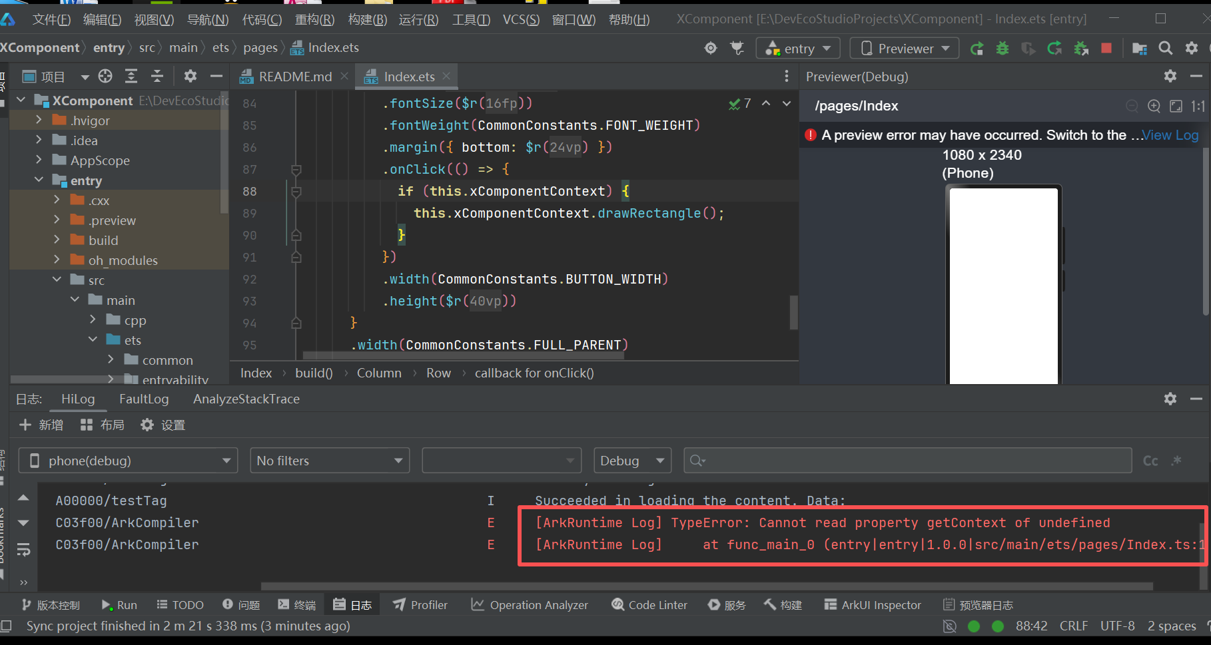Click the View Log link
Viewport: 1211px width, 645px height.
pyautogui.click(x=1170, y=135)
